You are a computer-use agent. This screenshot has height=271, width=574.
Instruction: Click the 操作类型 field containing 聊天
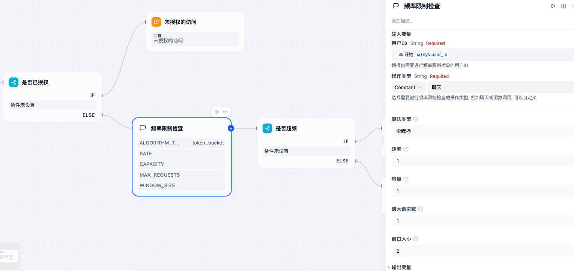pos(500,87)
